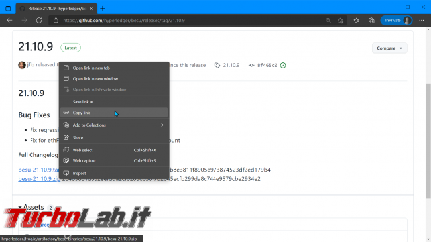Click the Full Changelog text
Screen dimensions: 431x242
pos(38,155)
